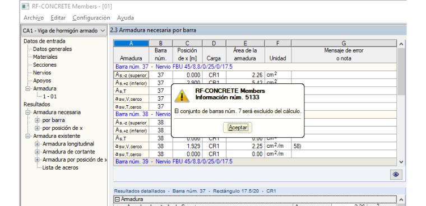Click the Aceptar button in the dialog

point(238,127)
